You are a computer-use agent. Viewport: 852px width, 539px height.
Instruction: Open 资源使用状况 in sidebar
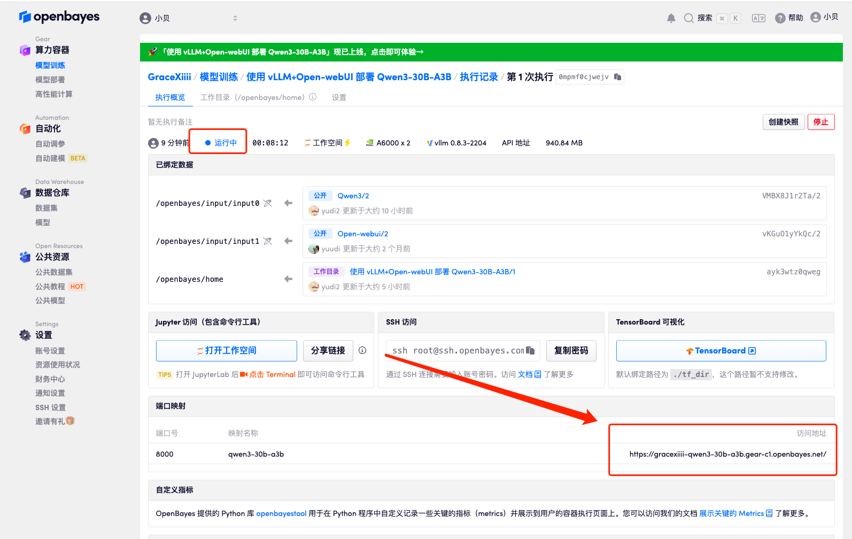click(58, 365)
